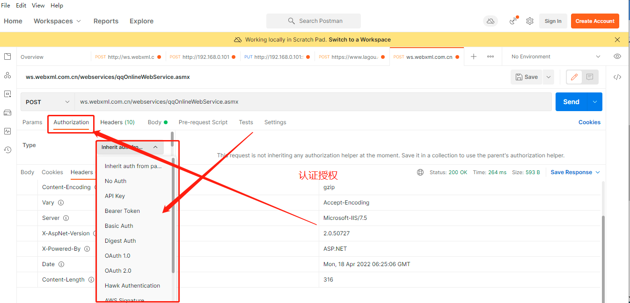Viewport: 630px width, 303px height.
Task: Open the File menu
Action: [x=6, y=6]
